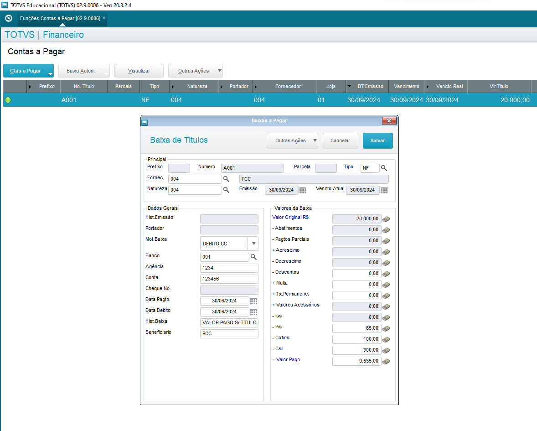
Task: Click Cancelar in the Baixa dialog
Action: coord(340,140)
